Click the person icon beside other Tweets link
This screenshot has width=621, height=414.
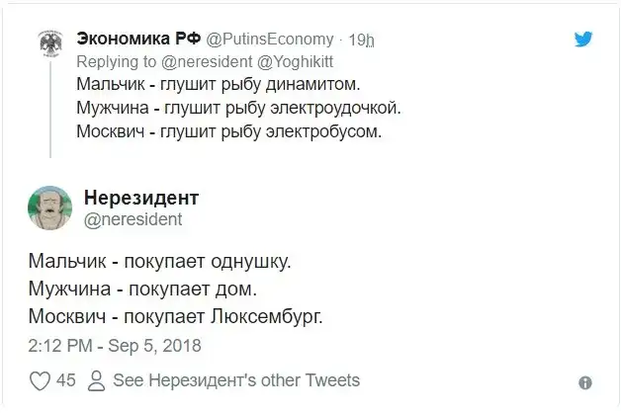tap(97, 380)
